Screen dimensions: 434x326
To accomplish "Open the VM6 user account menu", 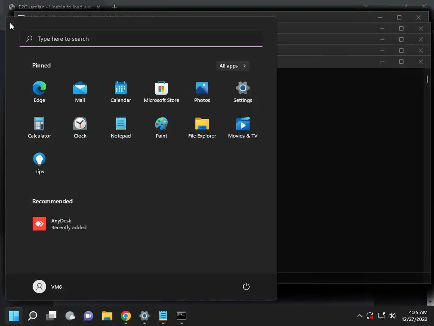I will [47, 287].
